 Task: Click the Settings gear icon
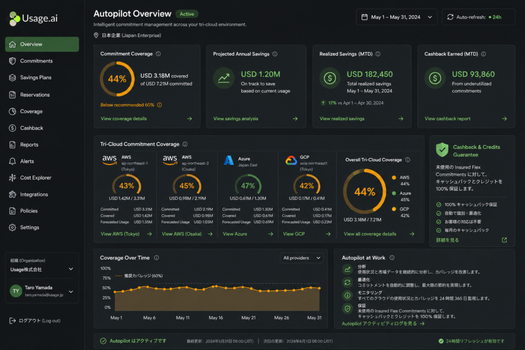[12, 228]
